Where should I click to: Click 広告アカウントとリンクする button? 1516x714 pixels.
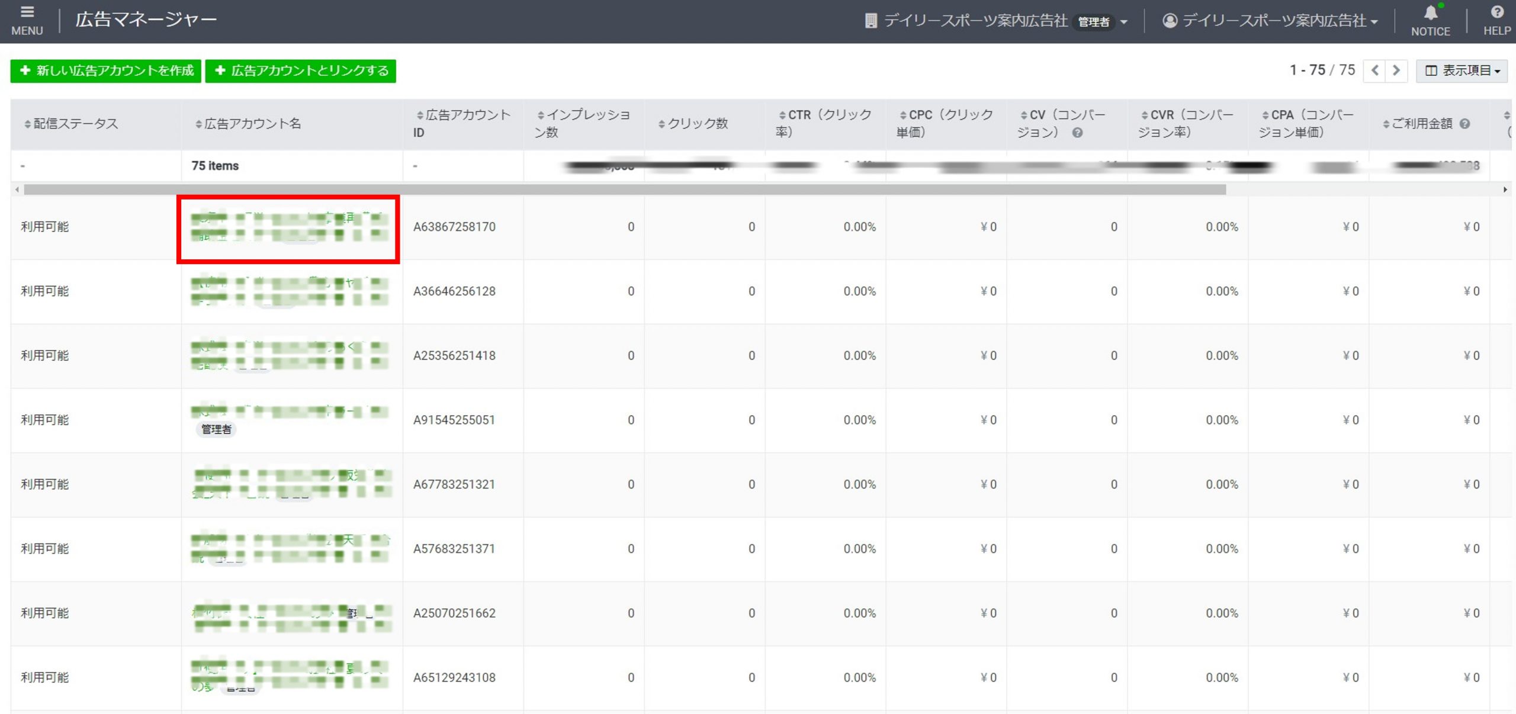coord(301,70)
